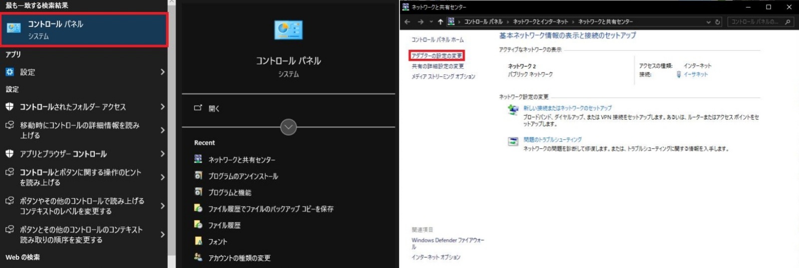Screen dimensions: 799x268
Task: Open 問題のトラブルシューティング link
Action: [x=552, y=140]
